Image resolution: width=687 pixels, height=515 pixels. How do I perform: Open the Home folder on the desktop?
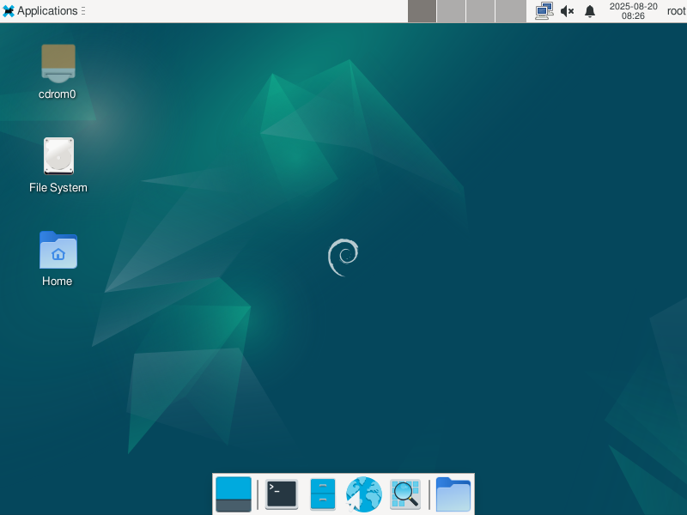[57, 251]
